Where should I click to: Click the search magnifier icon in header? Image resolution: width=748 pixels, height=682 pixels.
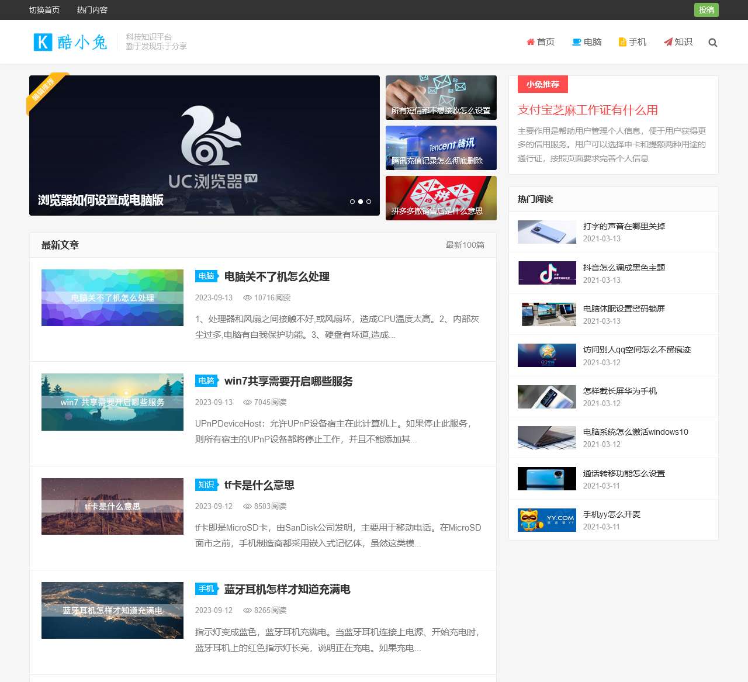pyautogui.click(x=712, y=42)
